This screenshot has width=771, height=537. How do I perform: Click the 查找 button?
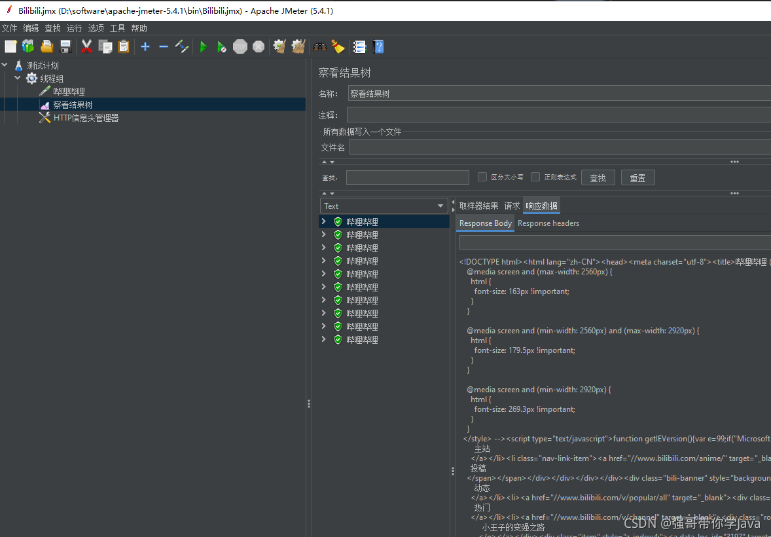click(x=598, y=177)
